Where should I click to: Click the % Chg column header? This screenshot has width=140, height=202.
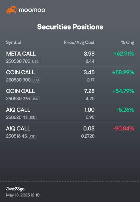[x=127, y=42]
